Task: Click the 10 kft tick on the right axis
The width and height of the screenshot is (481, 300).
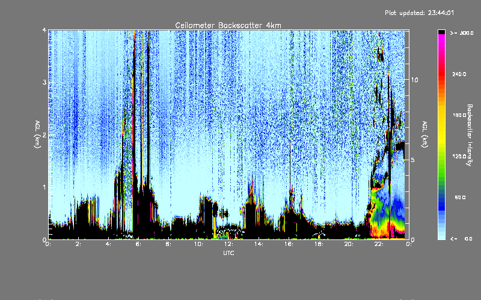Action: (x=414, y=80)
